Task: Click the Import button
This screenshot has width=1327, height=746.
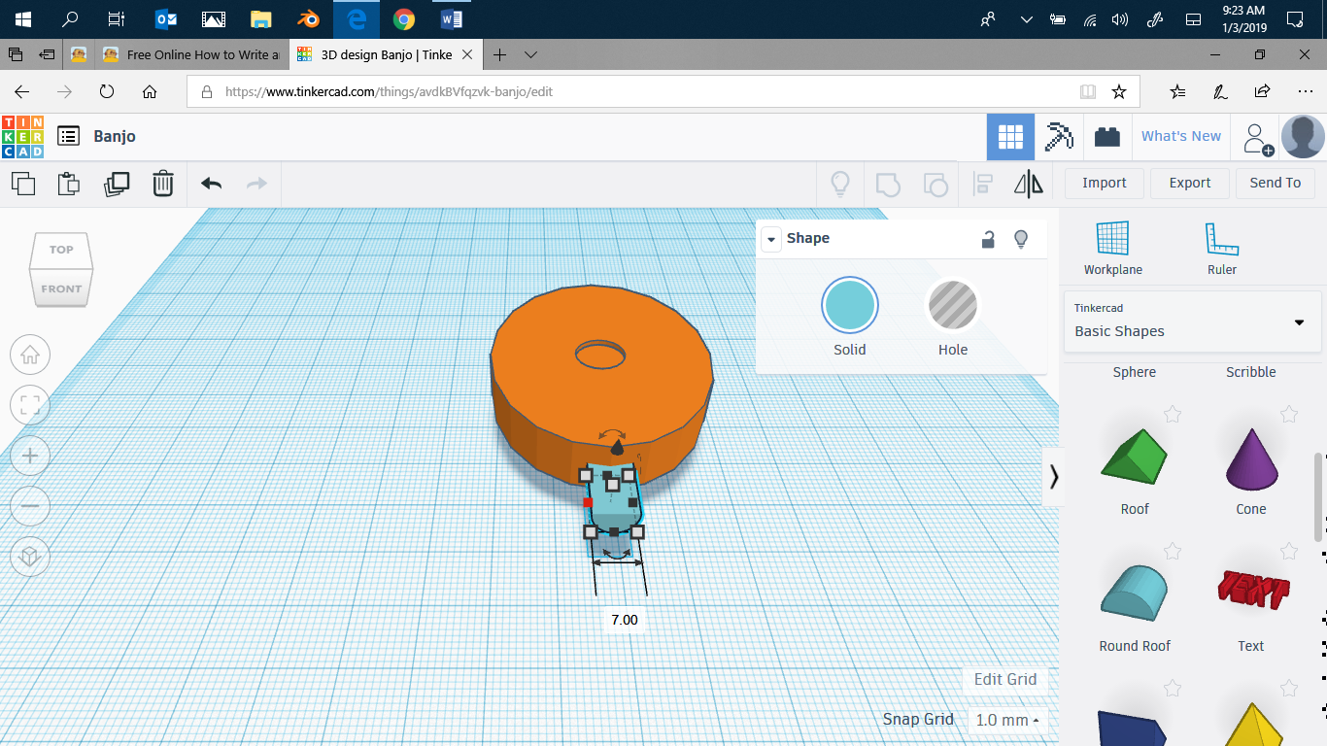Action: pyautogui.click(x=1105, y=183)
